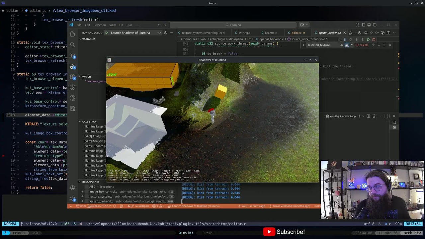Open the Explorer view in the activity bar
Viewport: 425px width, 239px height.
[x=72, y=34]
